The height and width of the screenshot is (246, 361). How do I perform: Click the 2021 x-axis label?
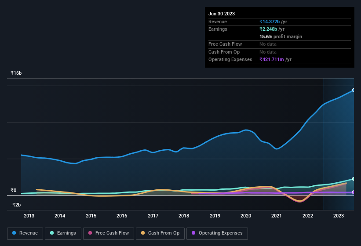(x=277, y=216)
